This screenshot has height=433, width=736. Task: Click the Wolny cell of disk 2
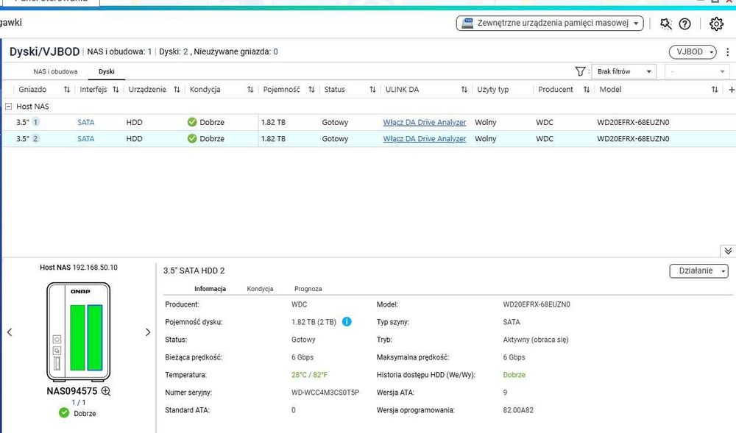tap(485, 139)
